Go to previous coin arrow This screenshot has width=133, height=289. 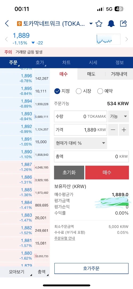tap(6, 39)
